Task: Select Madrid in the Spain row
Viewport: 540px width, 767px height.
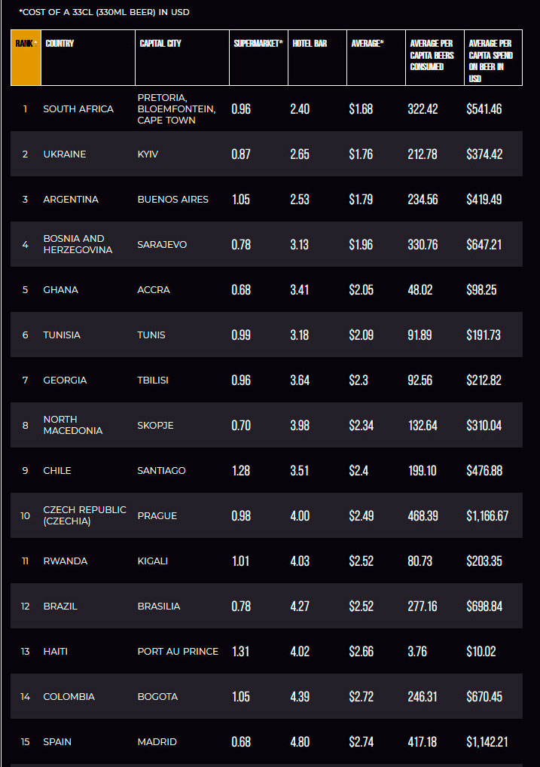Action: (157, 741)
